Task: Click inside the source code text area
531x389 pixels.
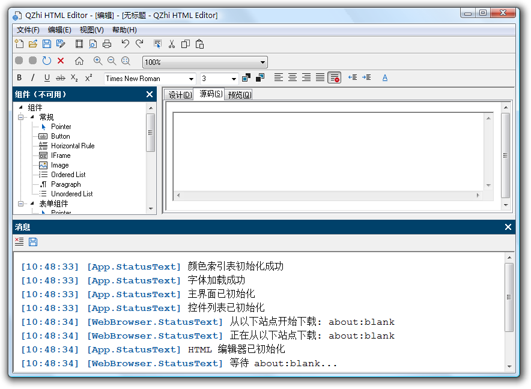Action: coord(329,152)
